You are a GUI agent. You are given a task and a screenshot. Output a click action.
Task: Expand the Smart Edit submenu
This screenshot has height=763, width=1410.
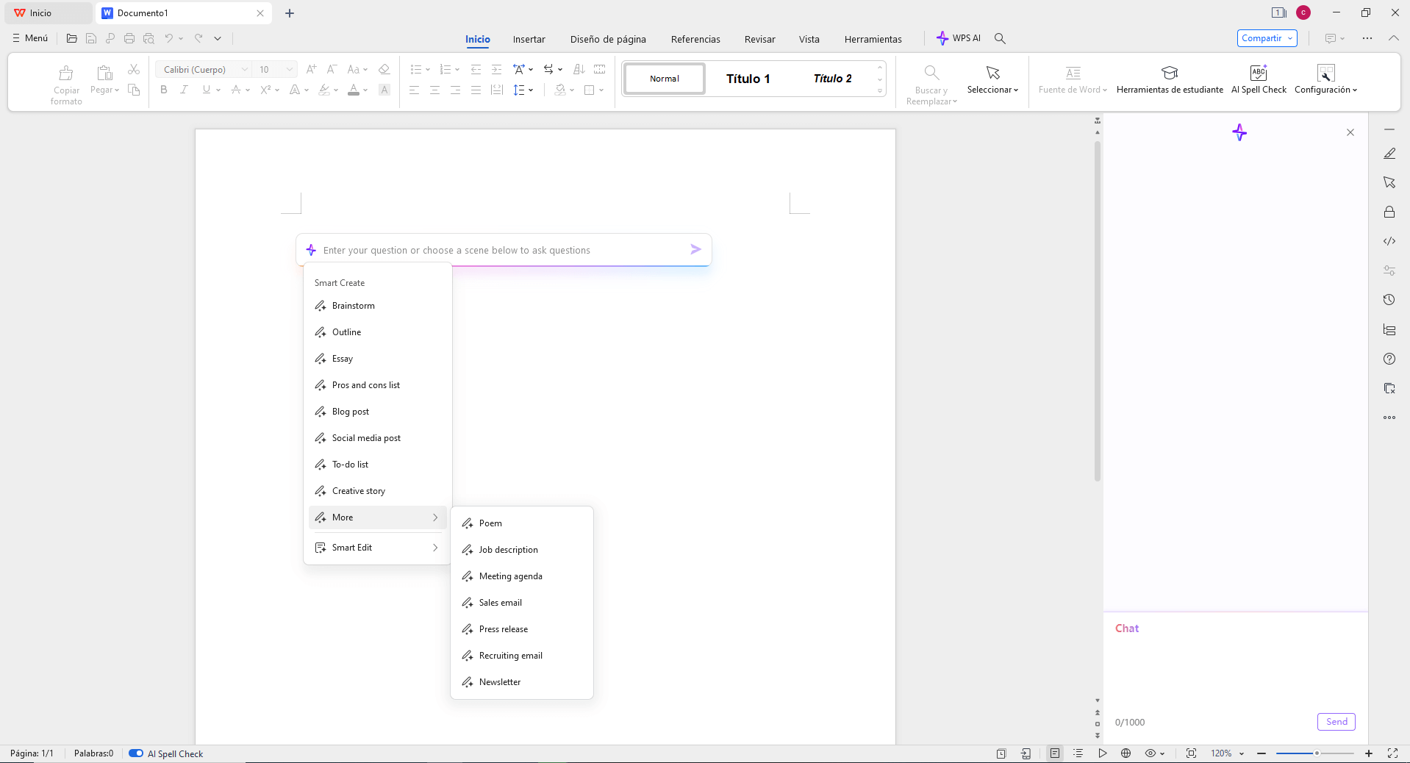(x=377, y=548)
